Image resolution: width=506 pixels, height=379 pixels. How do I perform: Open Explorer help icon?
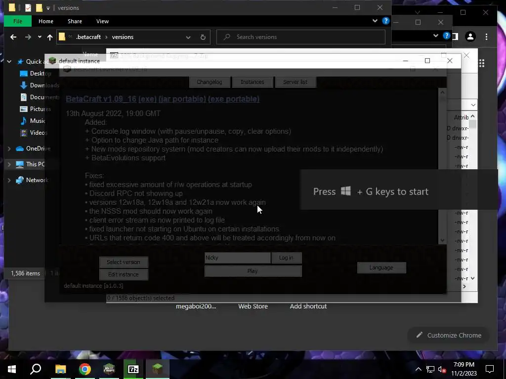click(x=385, y=21)
